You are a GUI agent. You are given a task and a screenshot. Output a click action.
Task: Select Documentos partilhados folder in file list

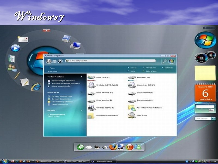point(91,115)
